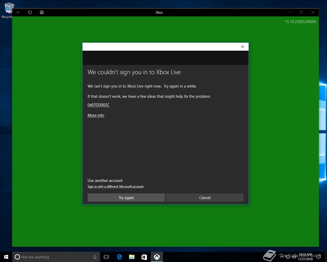Click the Xbox fullscreen view icon
Image resolution: width=327 pixels, height=262 pixels.
pos(42,12)
